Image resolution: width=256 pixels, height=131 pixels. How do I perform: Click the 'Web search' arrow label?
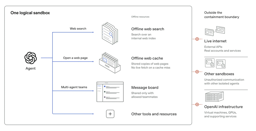[x=78, y=29]
